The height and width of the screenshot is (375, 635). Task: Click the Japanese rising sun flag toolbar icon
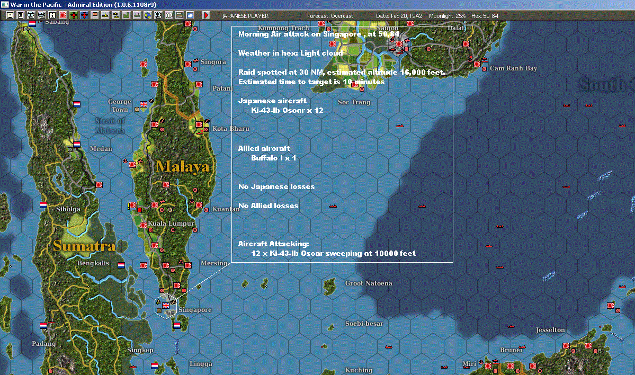click(x=63, y=15)
